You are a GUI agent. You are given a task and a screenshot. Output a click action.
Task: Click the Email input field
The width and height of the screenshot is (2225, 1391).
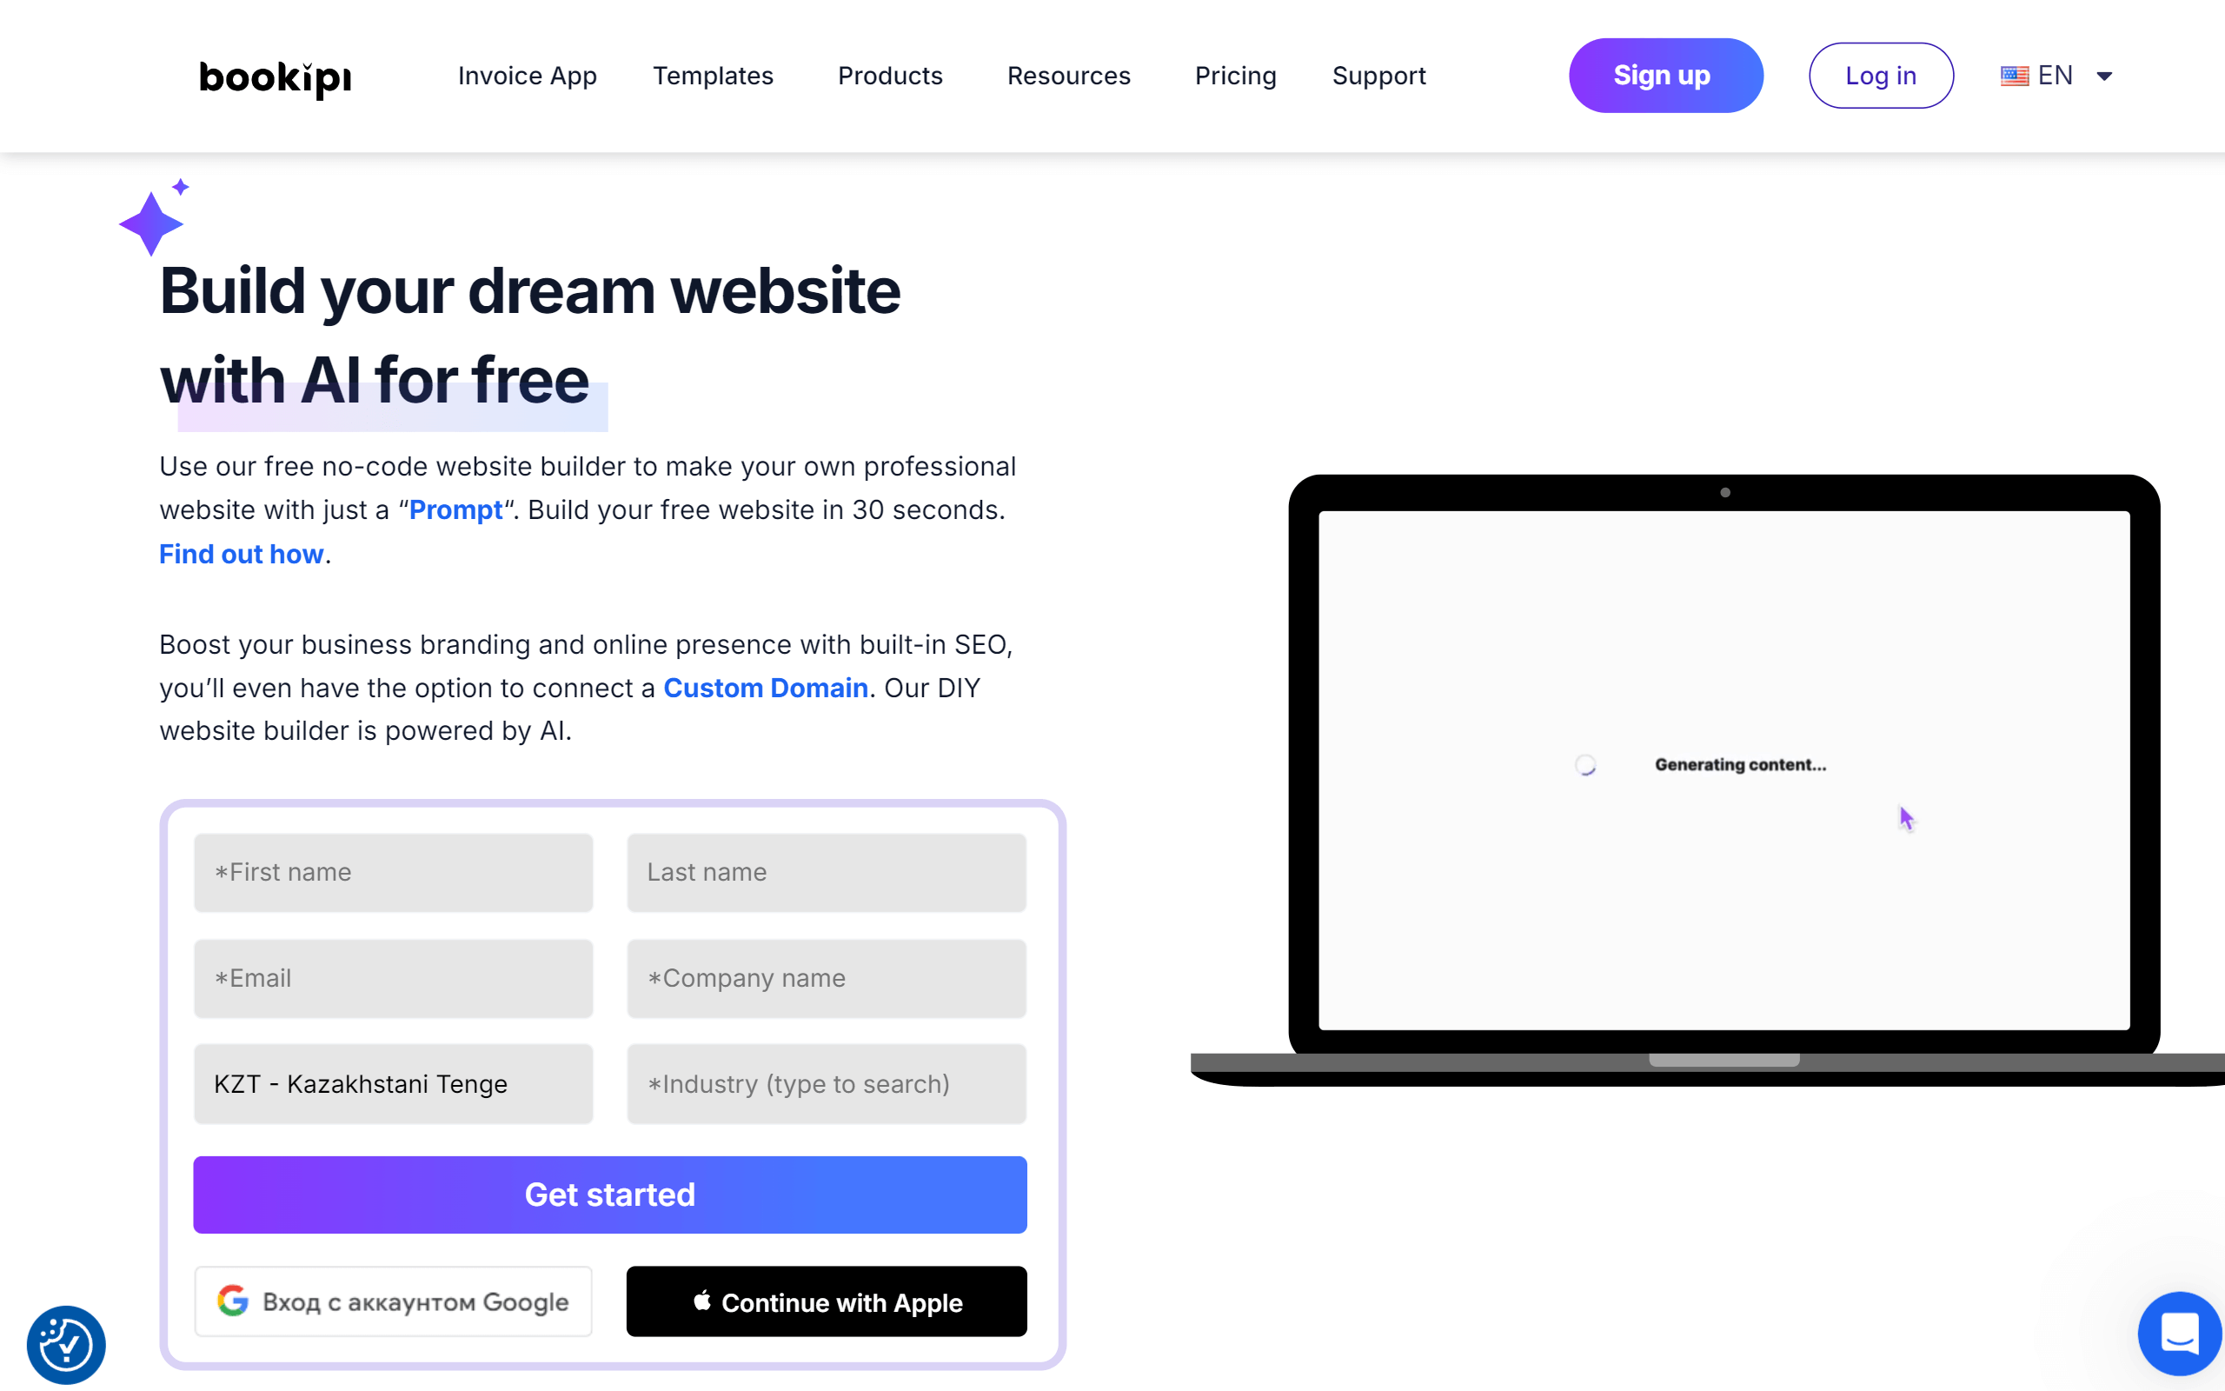(393, 977)
